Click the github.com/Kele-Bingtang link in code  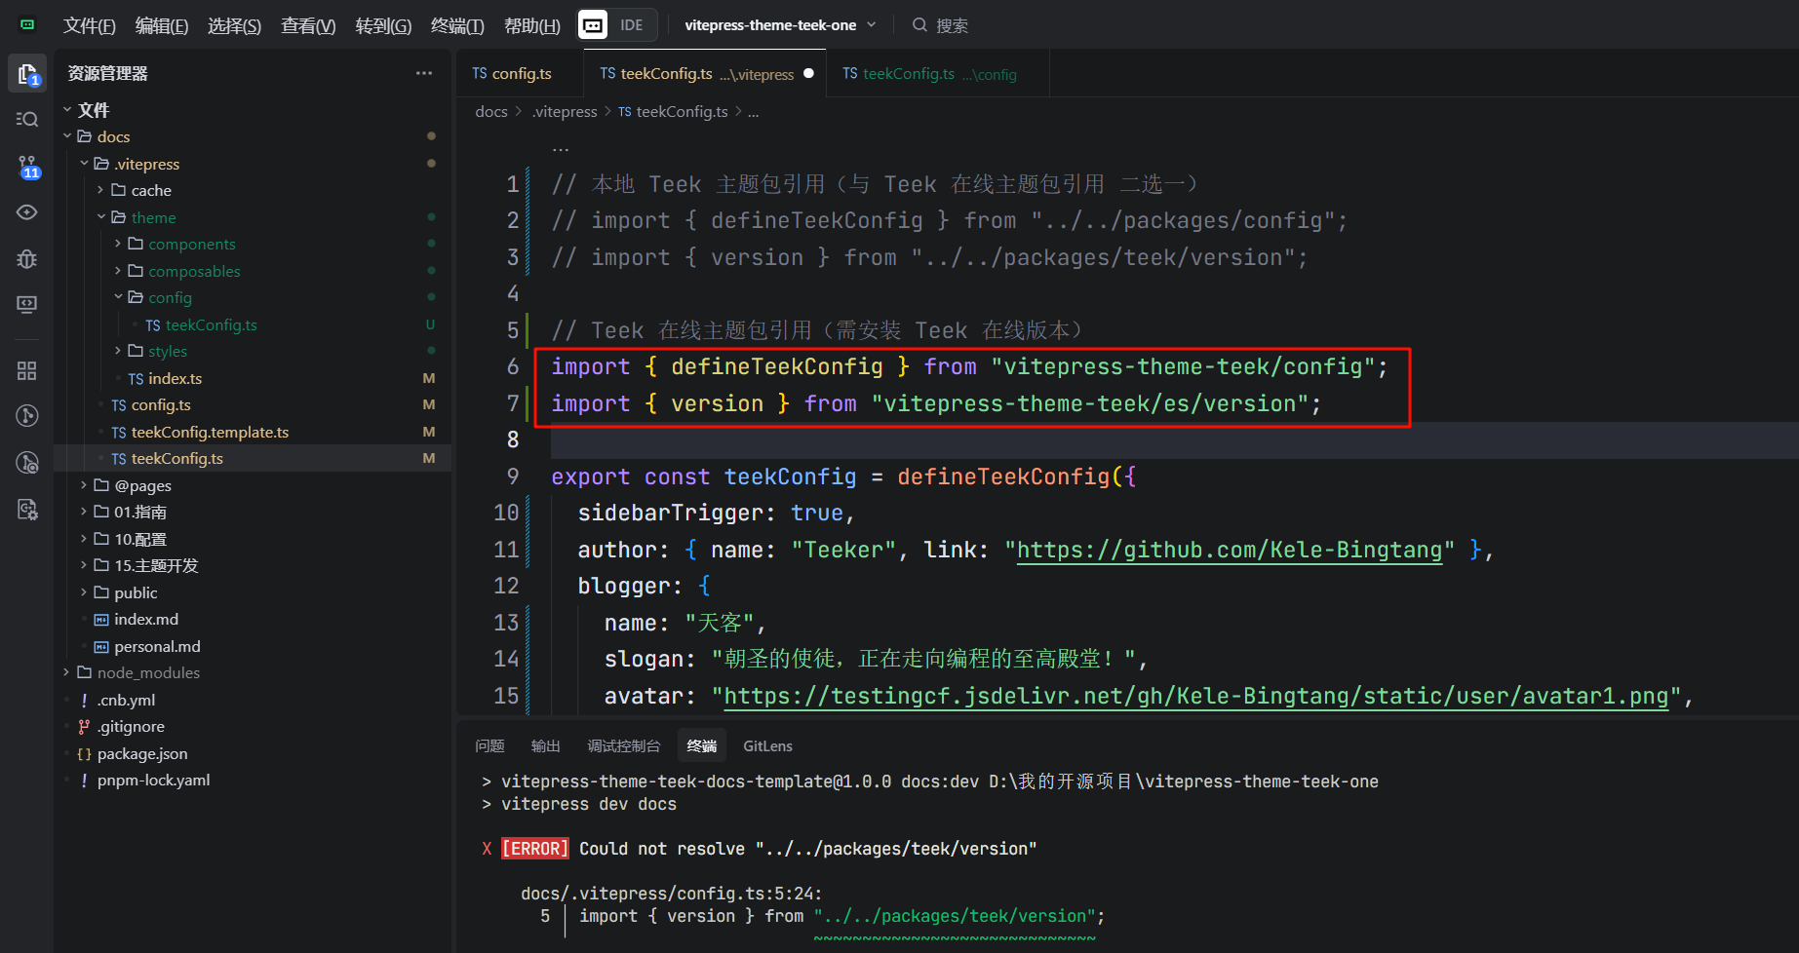1229,551
